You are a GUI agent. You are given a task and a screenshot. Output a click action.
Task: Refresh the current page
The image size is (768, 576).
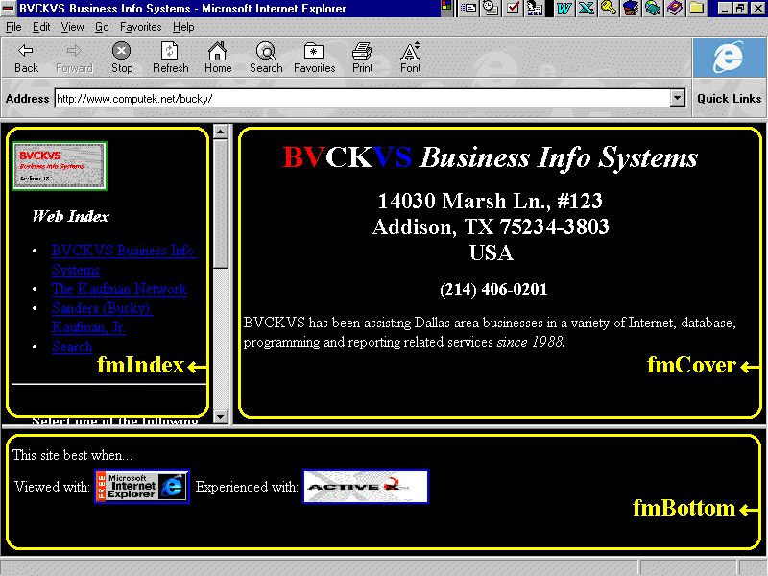point(171,58)
